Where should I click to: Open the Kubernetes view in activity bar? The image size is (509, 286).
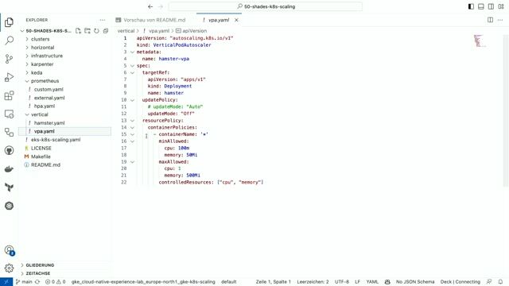(x=9, y=206)
